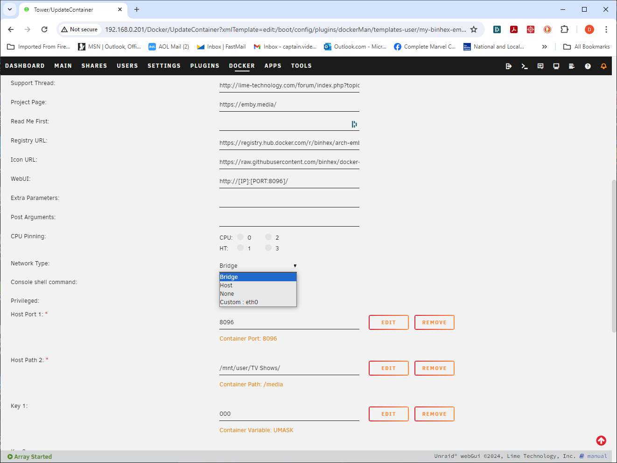Show more bookmarks with the chevron
The width and height of the screenshot is (617, 463).
click(544, 47)
